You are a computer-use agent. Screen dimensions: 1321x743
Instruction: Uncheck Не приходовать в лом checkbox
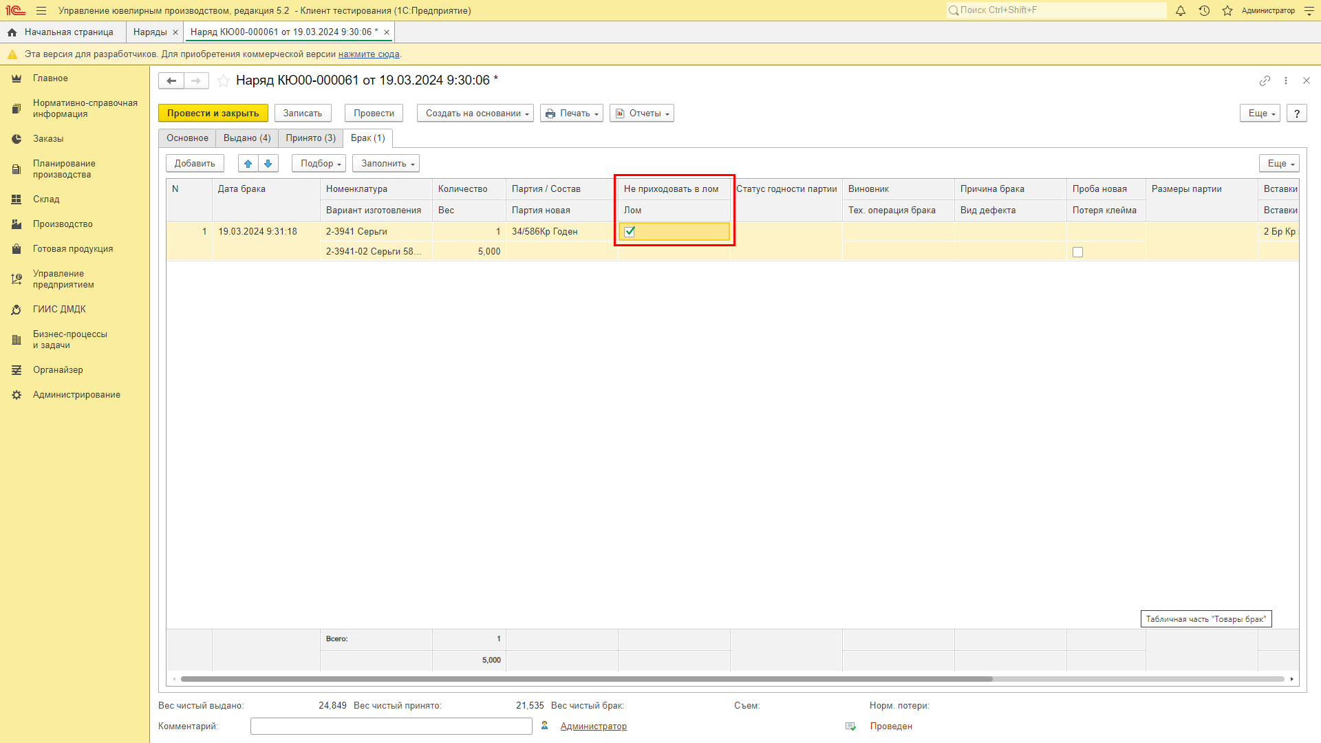pyautogui.click(x=630, y=232)
